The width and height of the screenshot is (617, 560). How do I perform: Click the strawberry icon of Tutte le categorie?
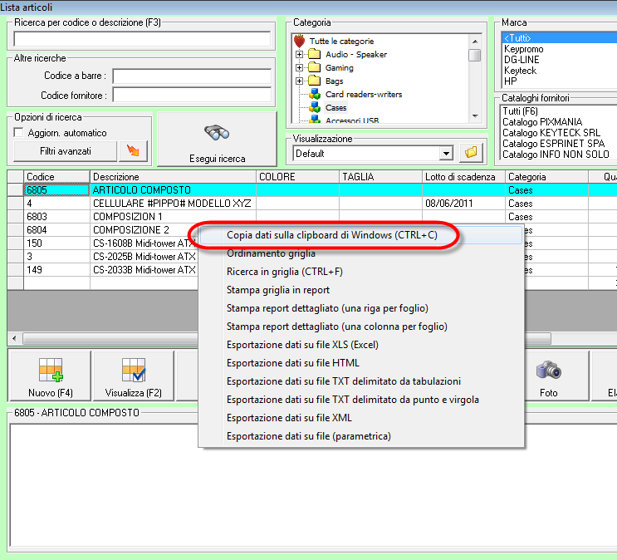point(300,41)
